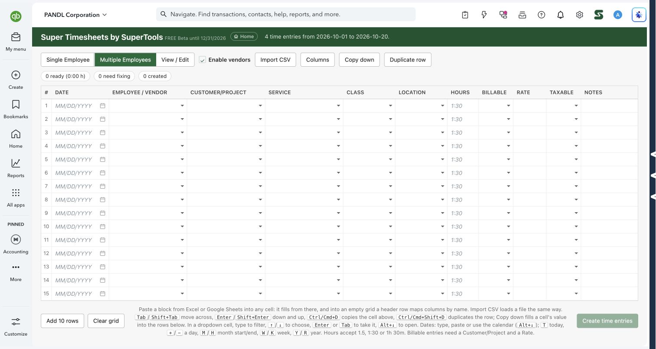Screen dimensions: 656x349
Task: Click Clear grid button
Action: [x=106, y=321]
